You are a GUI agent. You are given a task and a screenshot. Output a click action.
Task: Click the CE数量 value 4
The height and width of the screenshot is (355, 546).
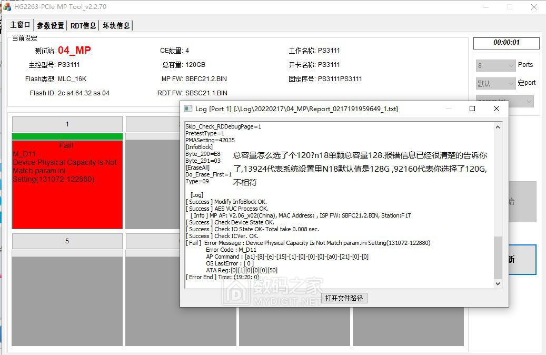pyautogui.click(x=187, y=51)
